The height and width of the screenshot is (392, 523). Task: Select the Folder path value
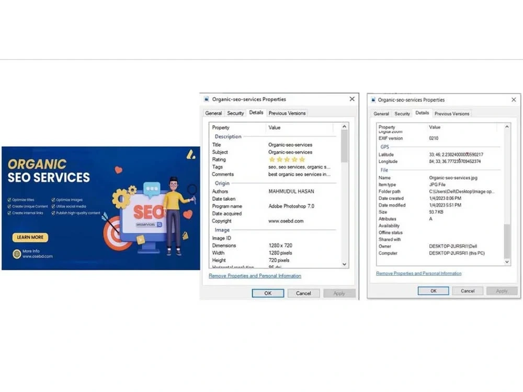tap(462, 191)
